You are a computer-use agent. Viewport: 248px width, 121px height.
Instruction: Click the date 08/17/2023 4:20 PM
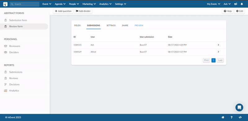coord(177,45)
